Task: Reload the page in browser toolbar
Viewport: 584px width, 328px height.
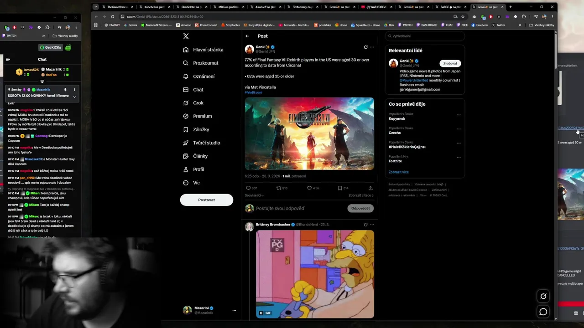Action: pyautogui.click(x=113, y=16)
